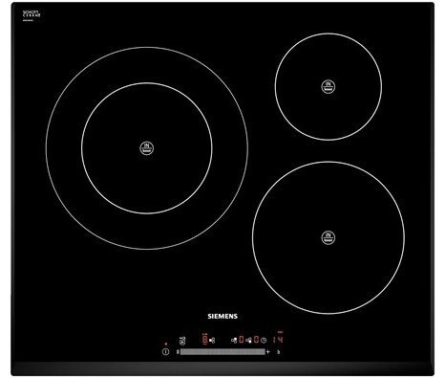Select the rear right zone symbol
Viewport: 445px width, 378px height.
[234, 341]
